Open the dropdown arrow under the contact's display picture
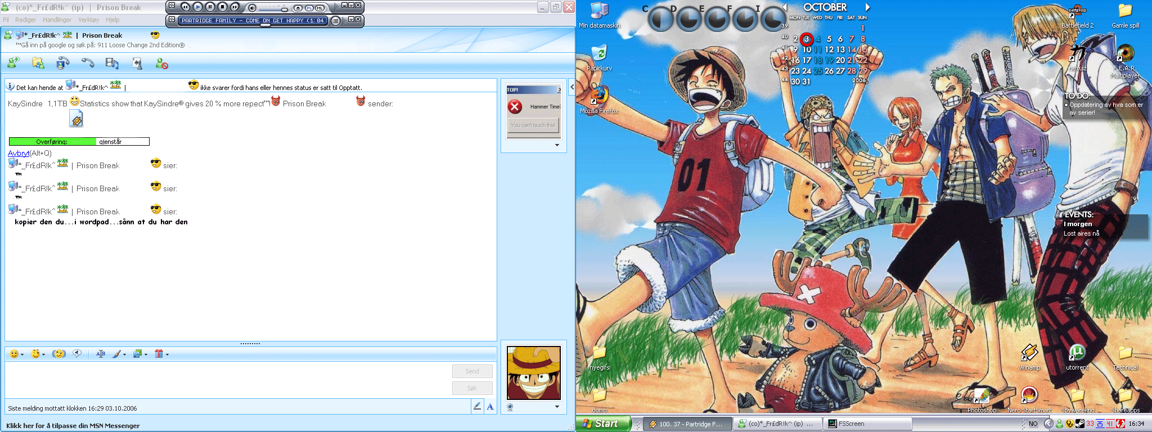The height and width of the screenshot is (432, 1152). coord(557,145)
